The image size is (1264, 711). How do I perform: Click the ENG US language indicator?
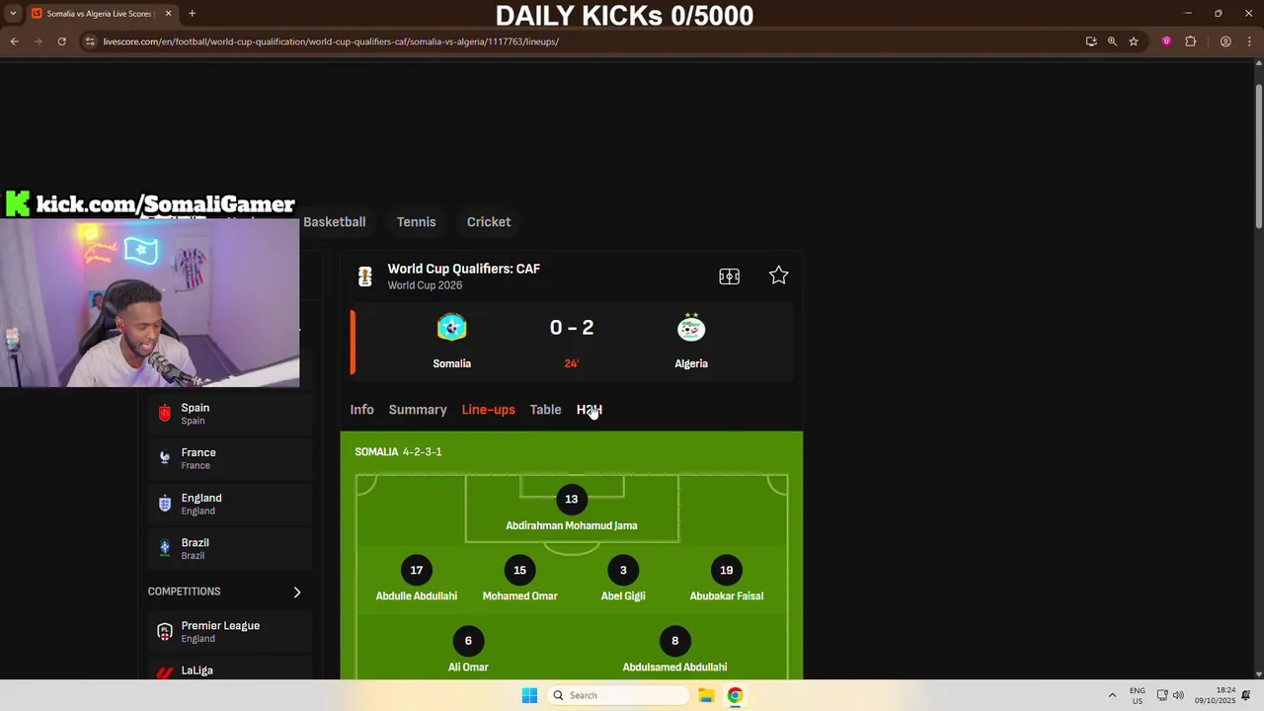coord(1138,695)
